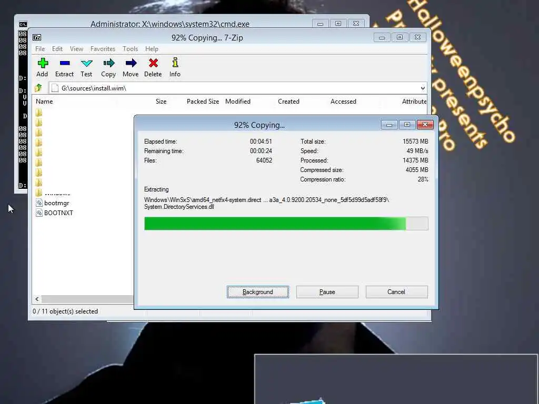
Task: Click the Move toolbar icon
Action: click(x=131, y=63)
